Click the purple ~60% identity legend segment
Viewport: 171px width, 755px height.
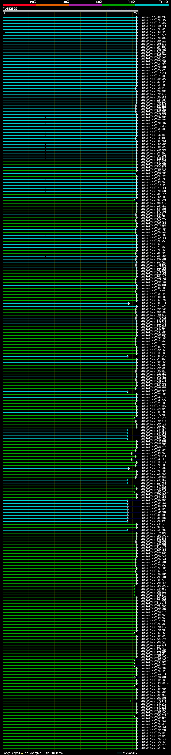pos(85,5)
